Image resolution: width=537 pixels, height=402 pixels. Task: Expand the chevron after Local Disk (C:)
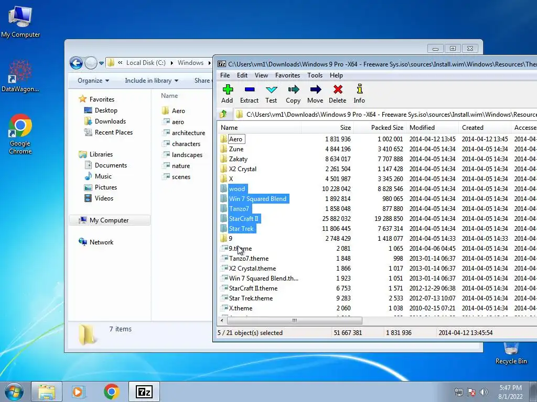coord(171,63)
